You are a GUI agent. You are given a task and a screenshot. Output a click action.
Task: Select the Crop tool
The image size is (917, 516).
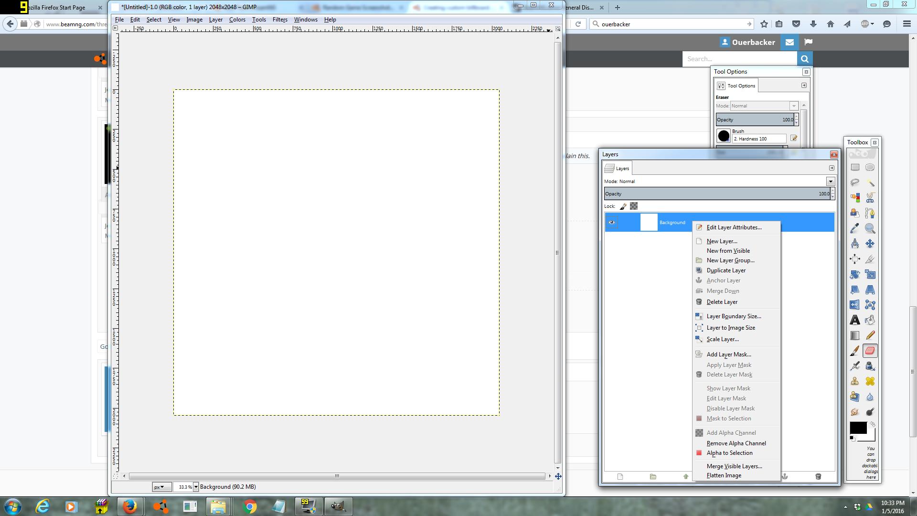click(870, 259)
